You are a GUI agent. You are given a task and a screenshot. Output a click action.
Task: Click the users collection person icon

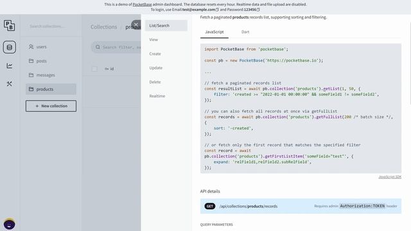[31, 47]
